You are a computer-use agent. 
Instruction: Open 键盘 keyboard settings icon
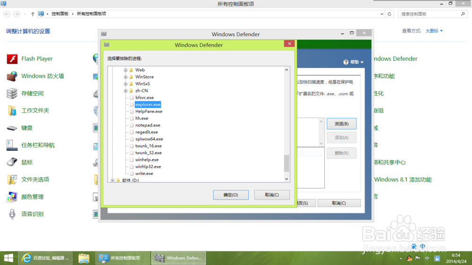[x=12, y=128]
